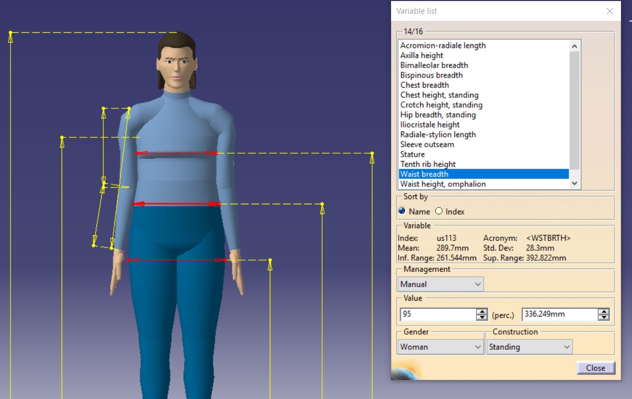The width and height of the screenshot is (632, 399).
Task: Choose Hip breadth, standing variable
Action: click(437, 115)
